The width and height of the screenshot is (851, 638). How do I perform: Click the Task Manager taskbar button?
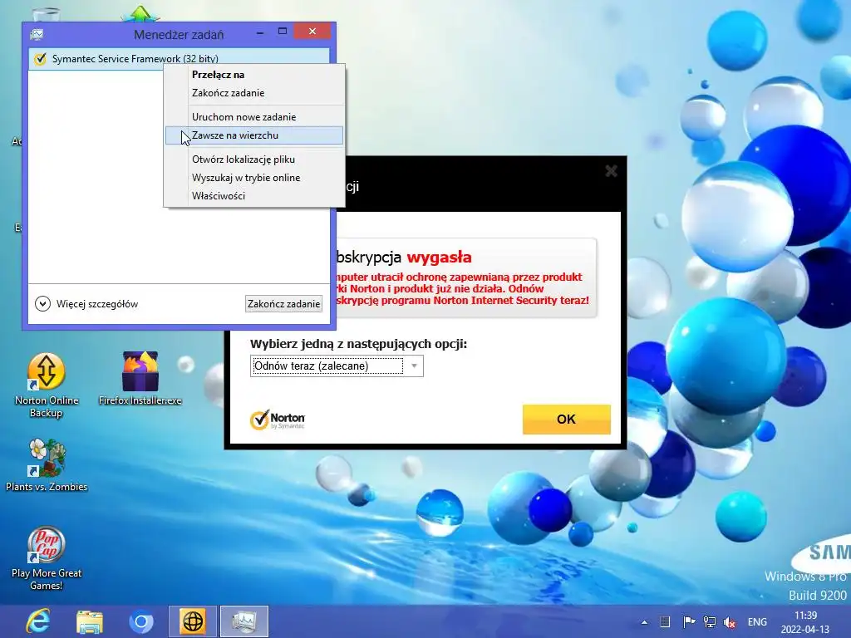(x=244, y=621)
